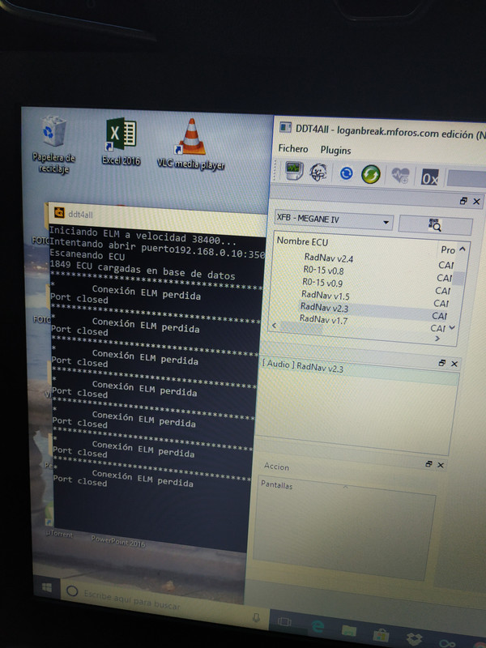Close the [ Audio ] RadNav panel
Image resolution: width=486 pixels, height=648 pixels.
(x=454, y=364)
